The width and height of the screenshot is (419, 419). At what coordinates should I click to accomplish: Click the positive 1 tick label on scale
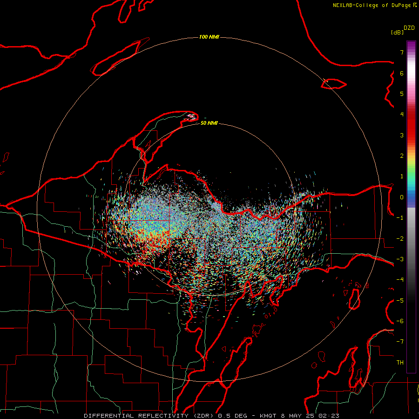point(402,176)
